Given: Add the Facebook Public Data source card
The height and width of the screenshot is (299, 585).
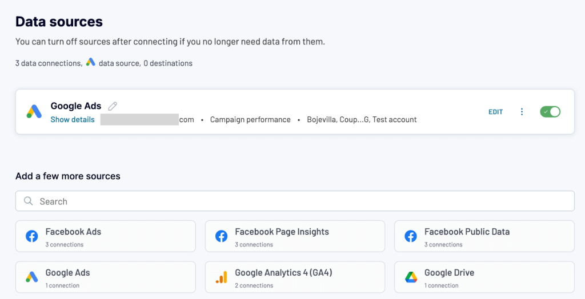Looking at the screenshot, I should click(x=484, y=236).
